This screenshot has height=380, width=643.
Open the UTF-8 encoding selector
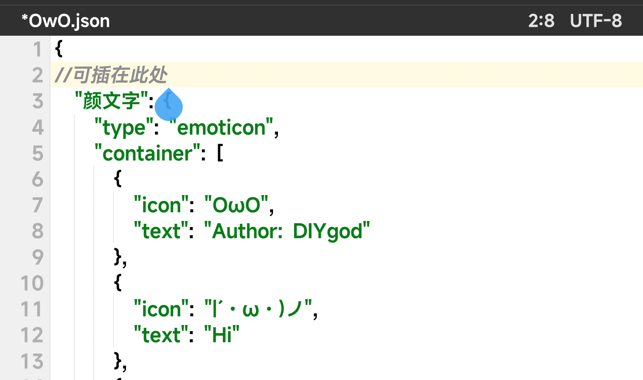596,21
